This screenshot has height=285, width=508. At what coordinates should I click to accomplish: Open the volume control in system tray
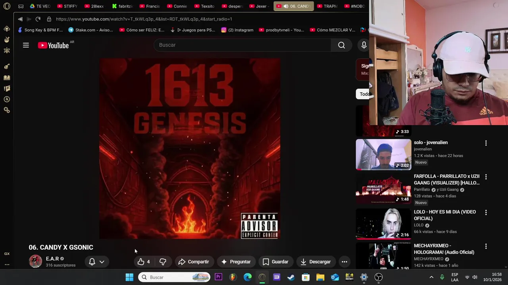tap(475, 277)
